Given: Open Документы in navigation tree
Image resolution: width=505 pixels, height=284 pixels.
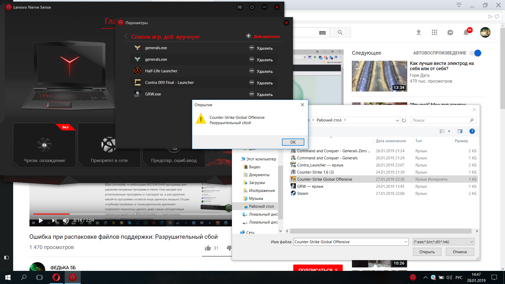Looking at the screenshot, I should 259,175.
